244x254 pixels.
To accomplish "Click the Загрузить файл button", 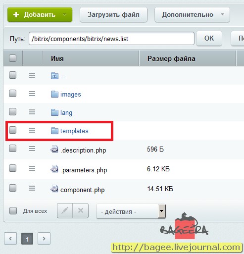I will click(113, 14).
